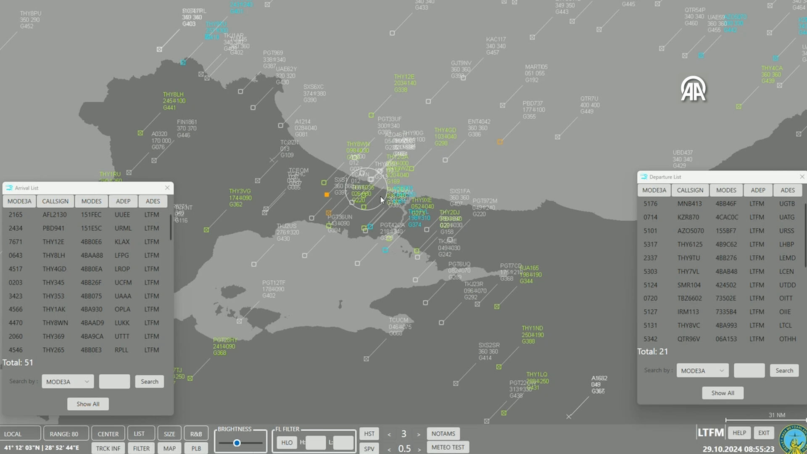This screenshot has width=807, height=454.
Task: Sort Departure List by ADES column
Action: (x=787, y=190)
